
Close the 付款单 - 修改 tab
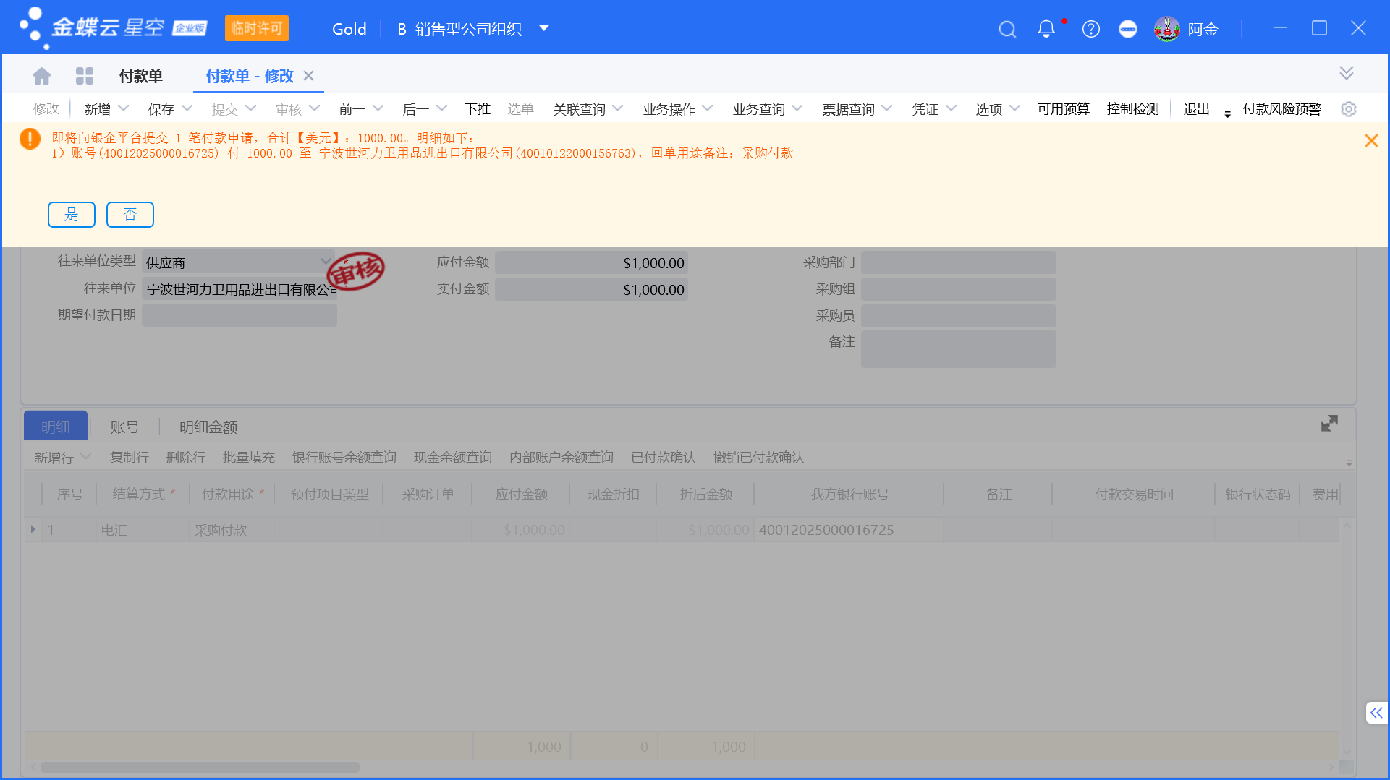[x=308, y=76]
